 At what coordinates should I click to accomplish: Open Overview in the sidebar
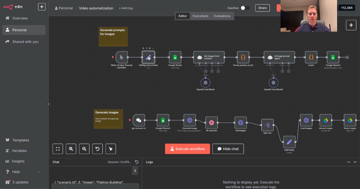(x=24, y=18)
